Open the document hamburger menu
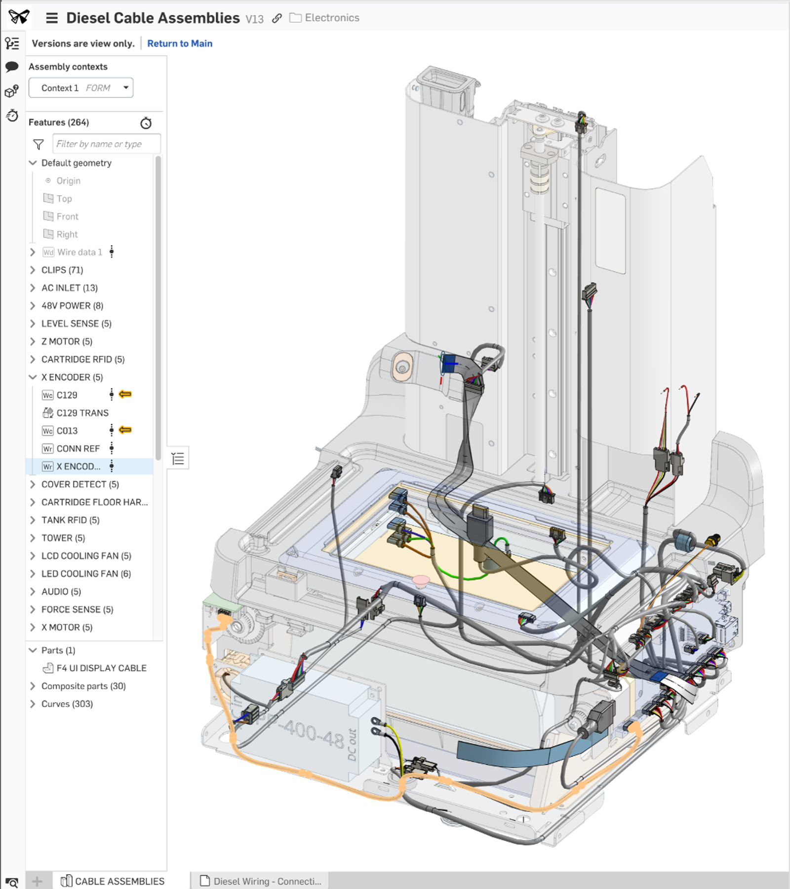Image resolution: width=790 pixels, height=889 pixels. tap(51, 17)
